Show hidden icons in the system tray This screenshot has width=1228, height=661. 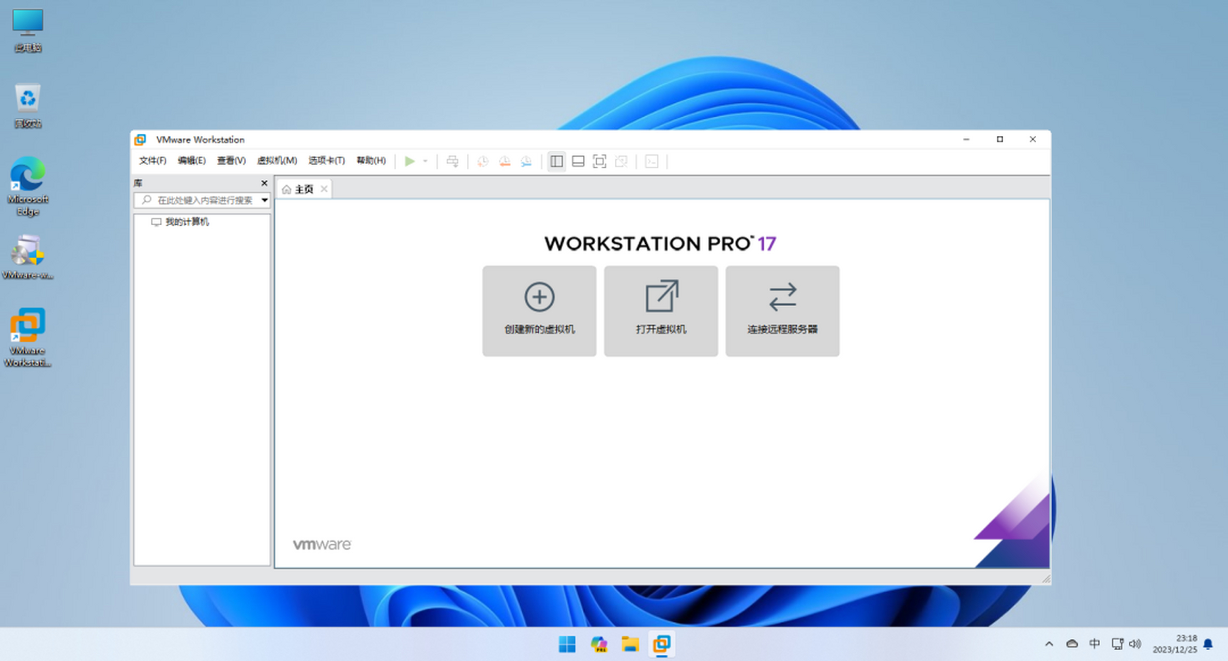point(1051,644)
